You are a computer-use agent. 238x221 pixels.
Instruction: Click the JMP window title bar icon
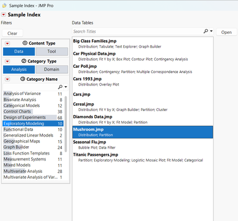[4, 5]
